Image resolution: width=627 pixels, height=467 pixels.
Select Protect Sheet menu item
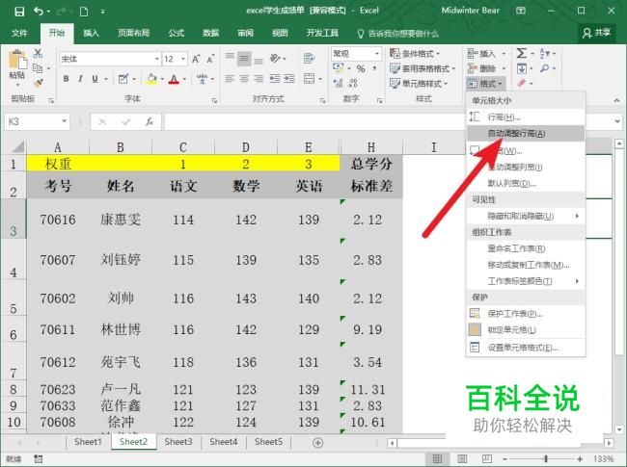[526, 314]
